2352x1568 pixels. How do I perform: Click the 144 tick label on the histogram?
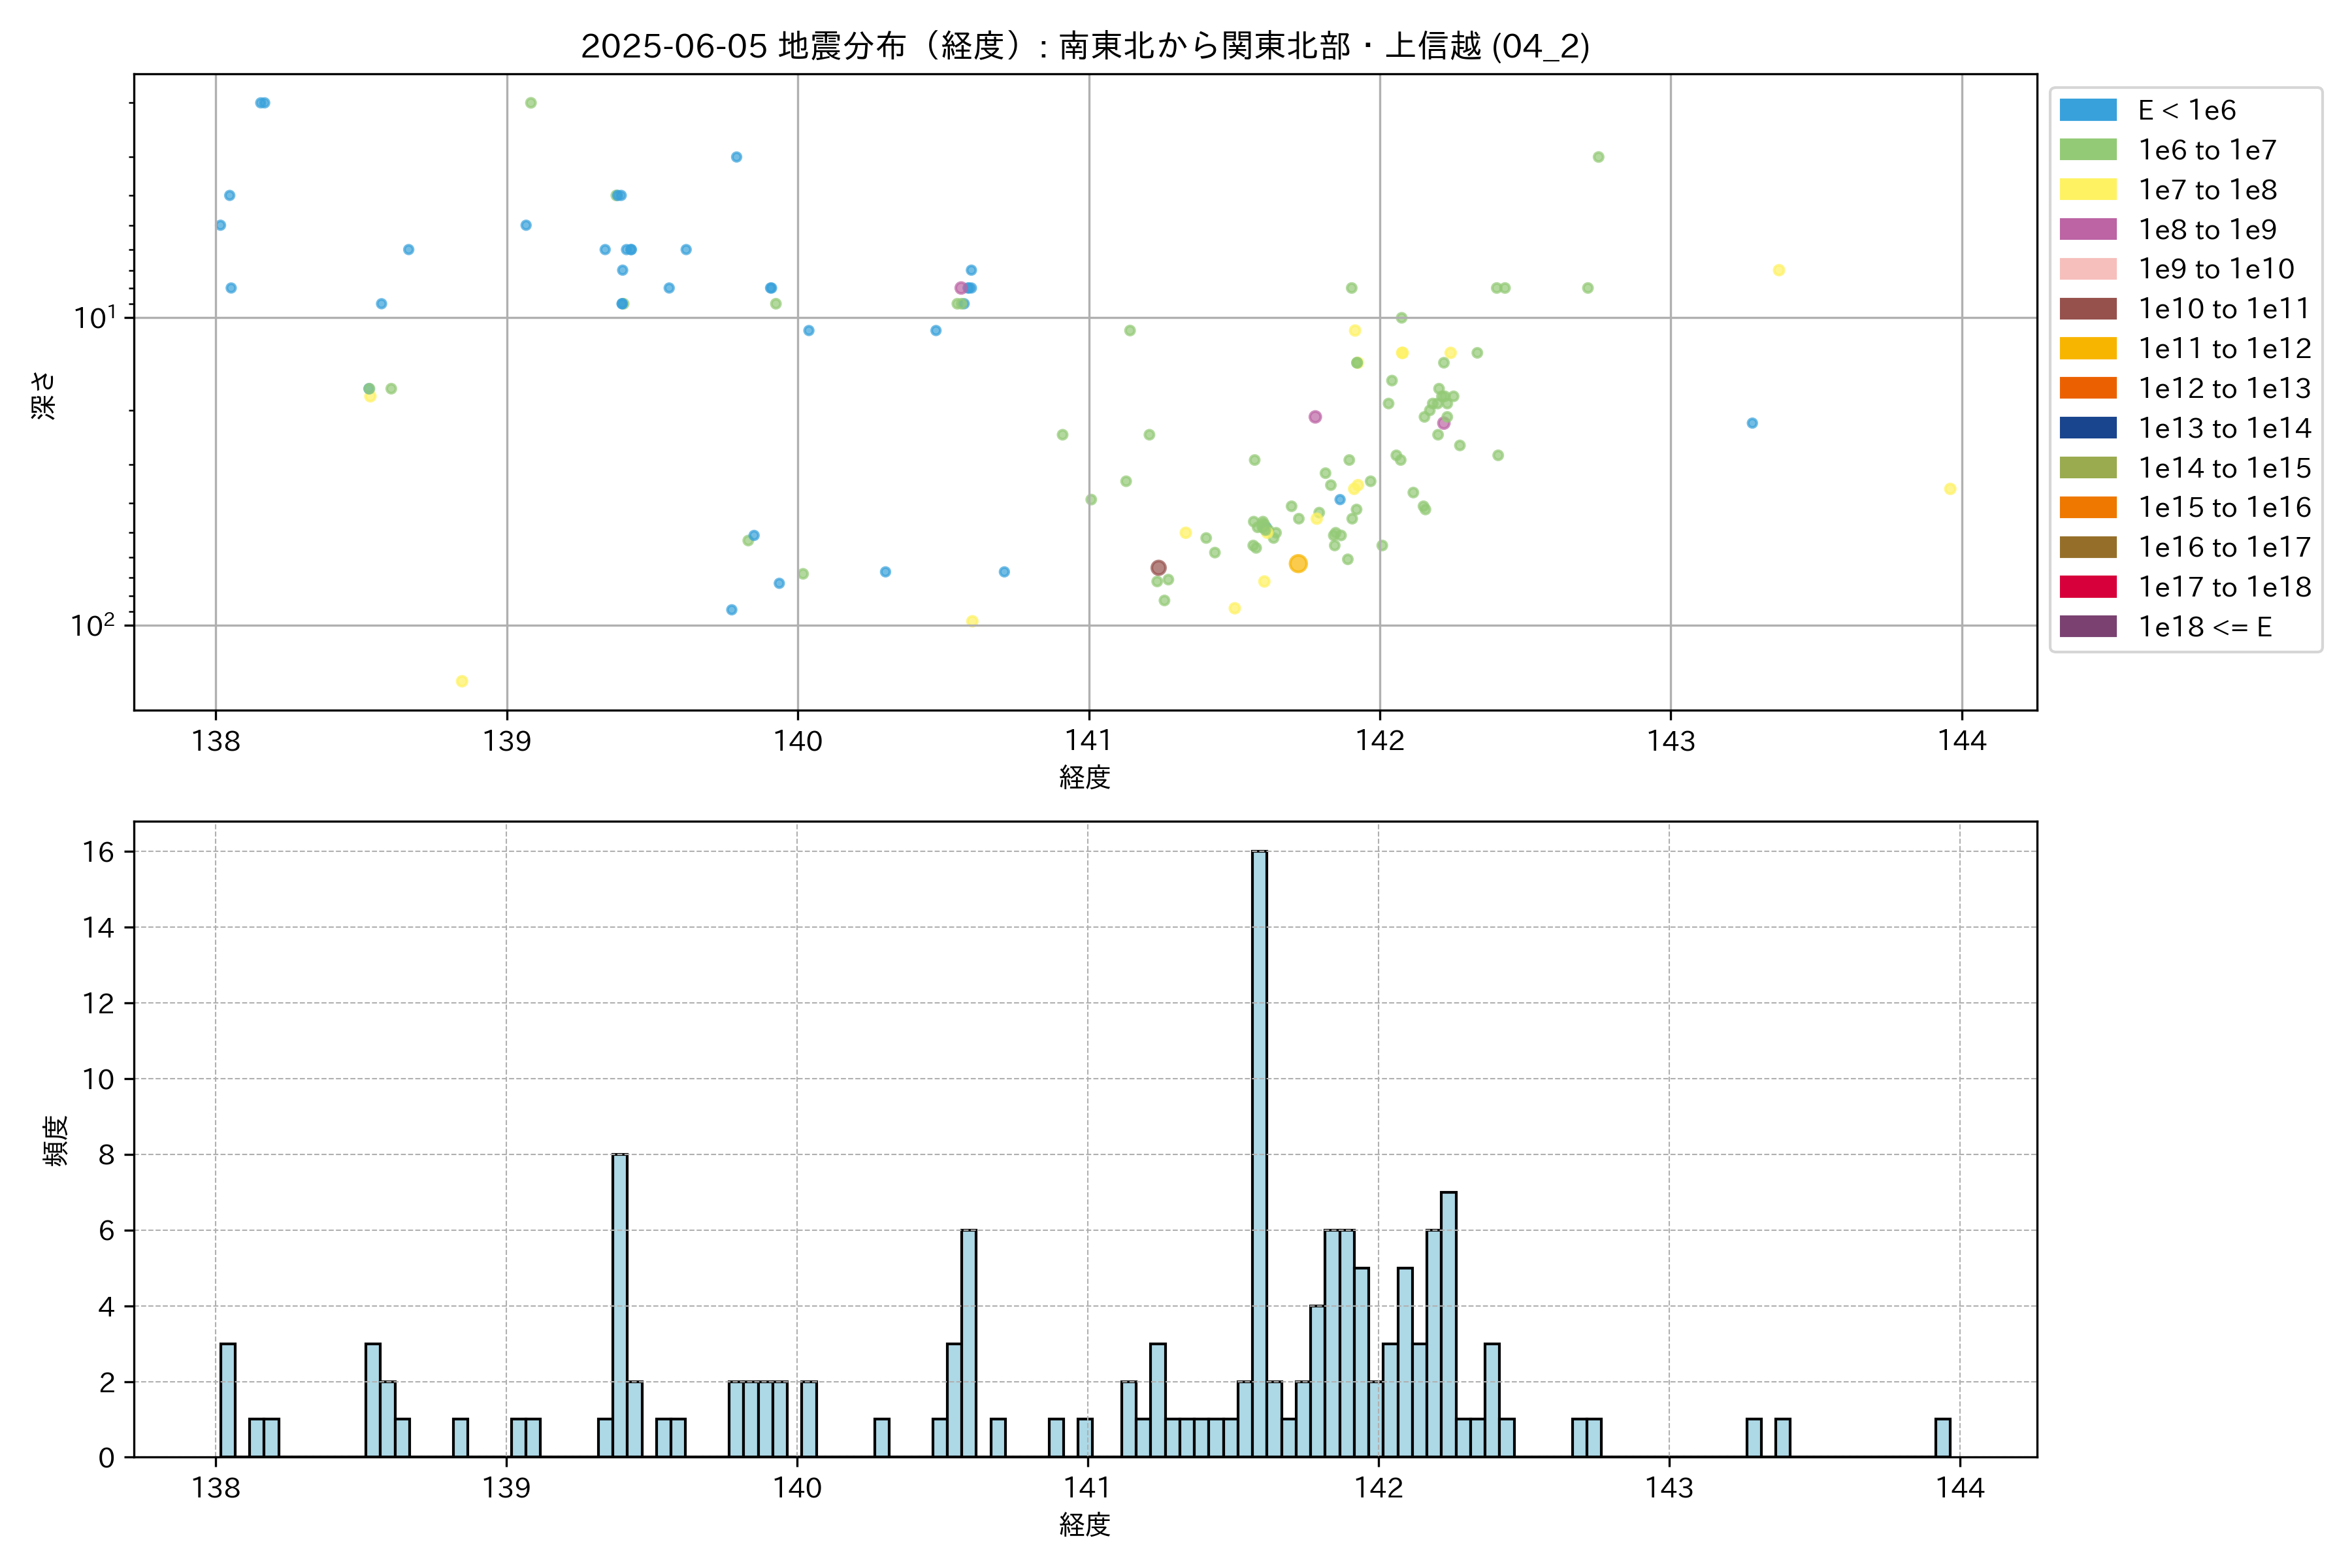point(1960,1488)
